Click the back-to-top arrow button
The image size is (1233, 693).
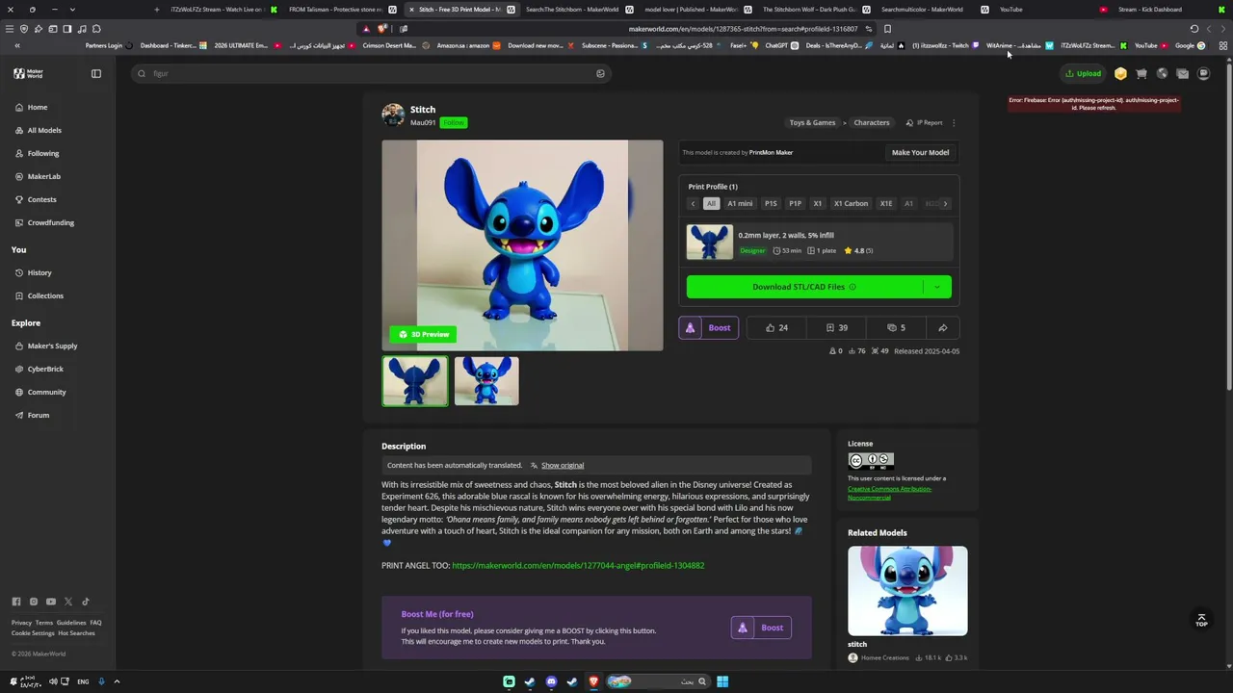point(1201,620)
